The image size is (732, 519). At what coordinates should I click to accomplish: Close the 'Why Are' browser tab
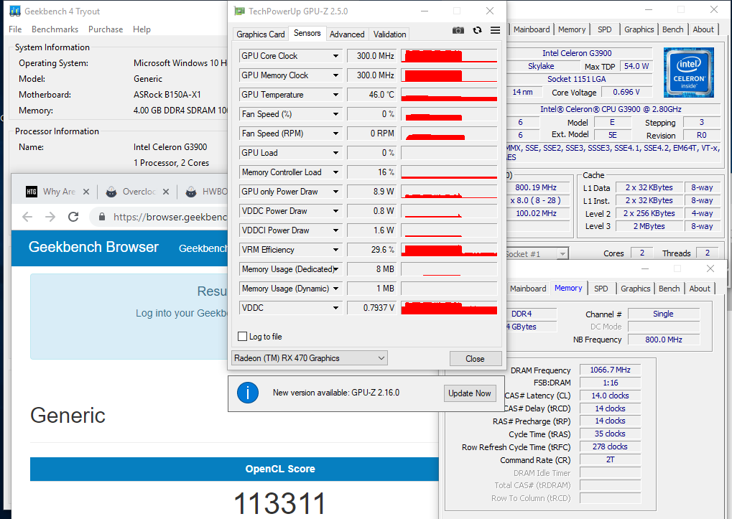click(x=86, y=192)
